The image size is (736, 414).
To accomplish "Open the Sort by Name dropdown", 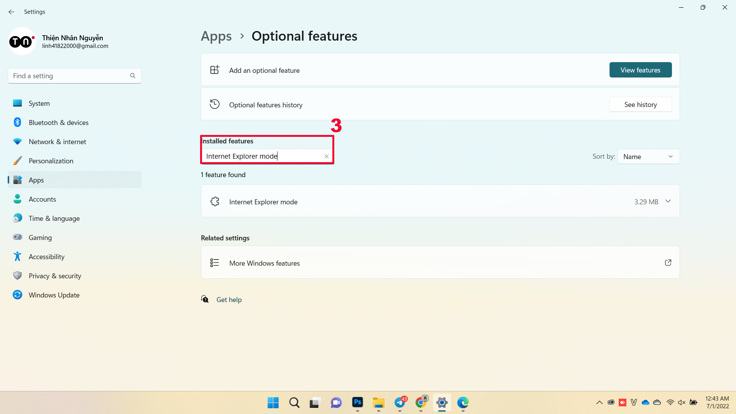I will pyautogui.click(x=649, y=156).
